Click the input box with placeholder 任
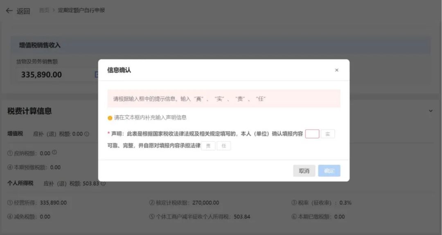442x235 pixels. 223,146
